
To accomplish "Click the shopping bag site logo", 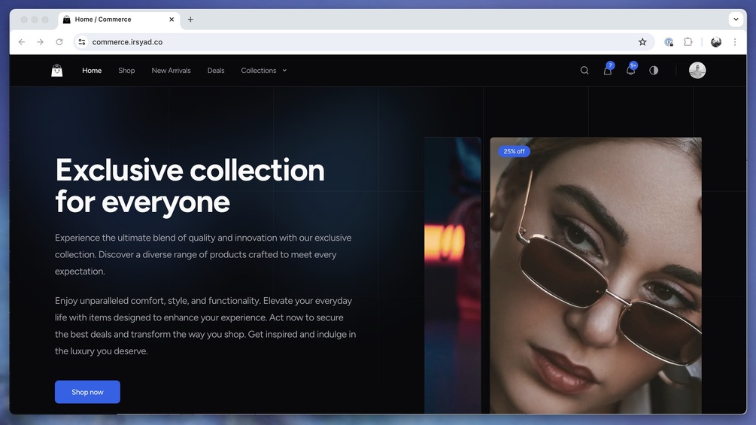I will click(57, 71).
